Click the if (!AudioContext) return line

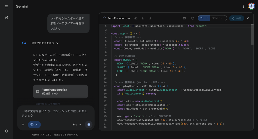[x=137, y=94]
